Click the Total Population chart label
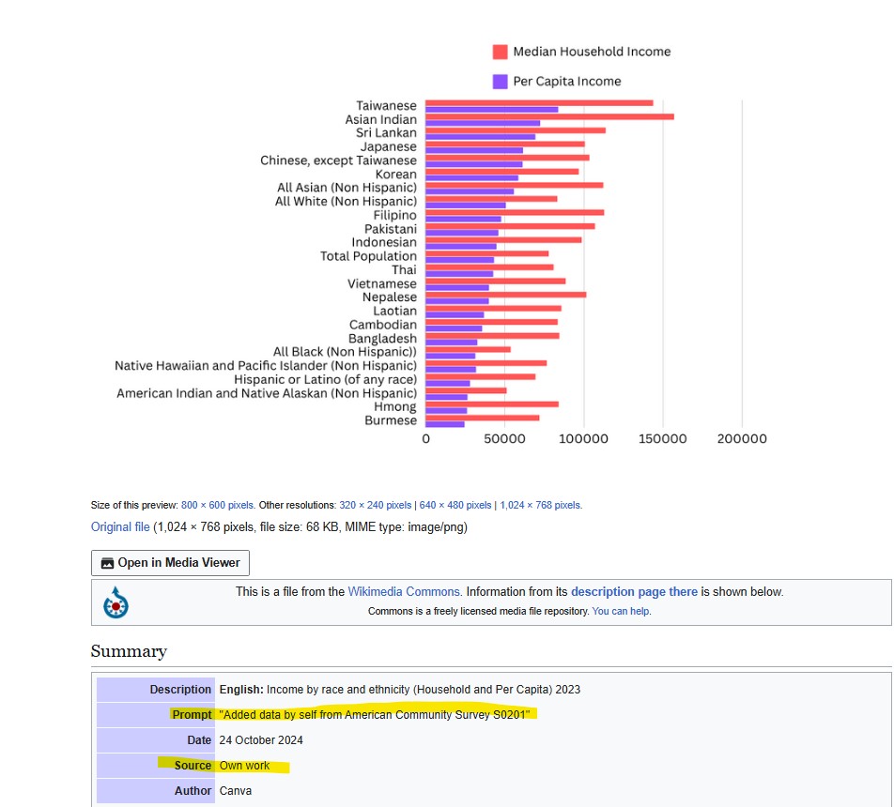The height and width of the screenshot is (807, 894). (x=368, y=256)
